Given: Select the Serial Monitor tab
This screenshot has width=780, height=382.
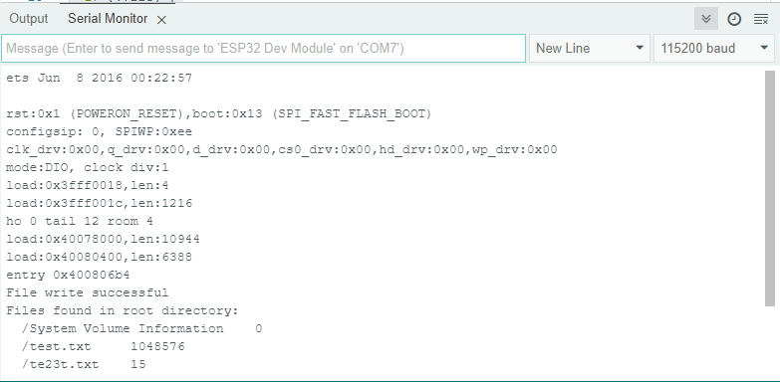Looking at the screenshot, I should click(x=108, y=19).
